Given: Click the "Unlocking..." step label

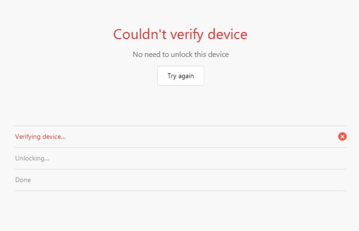Looking at the screenshot, I should point(32,159).
